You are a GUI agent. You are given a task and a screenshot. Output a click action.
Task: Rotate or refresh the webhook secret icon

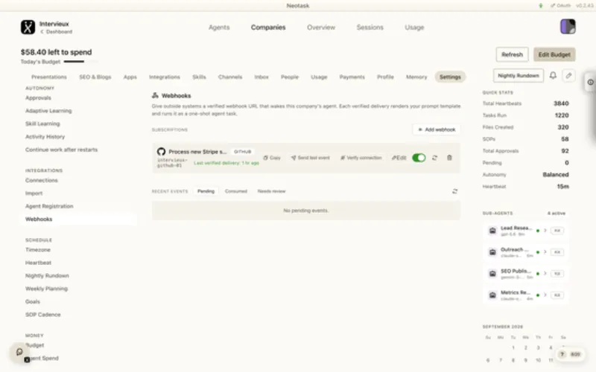434,158
